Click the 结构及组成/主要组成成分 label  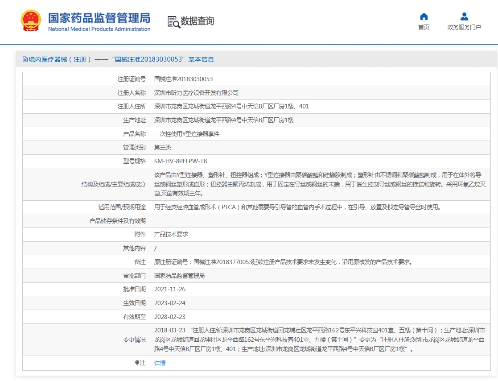[113, 184]
